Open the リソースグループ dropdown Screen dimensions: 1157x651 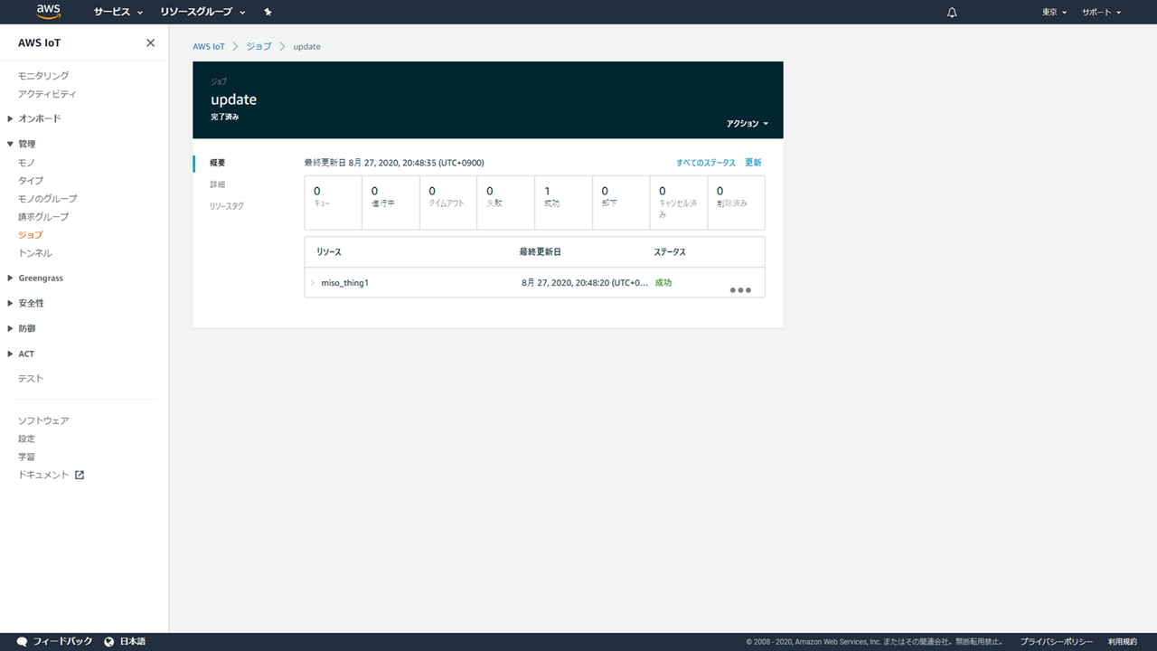coord(202,13)
